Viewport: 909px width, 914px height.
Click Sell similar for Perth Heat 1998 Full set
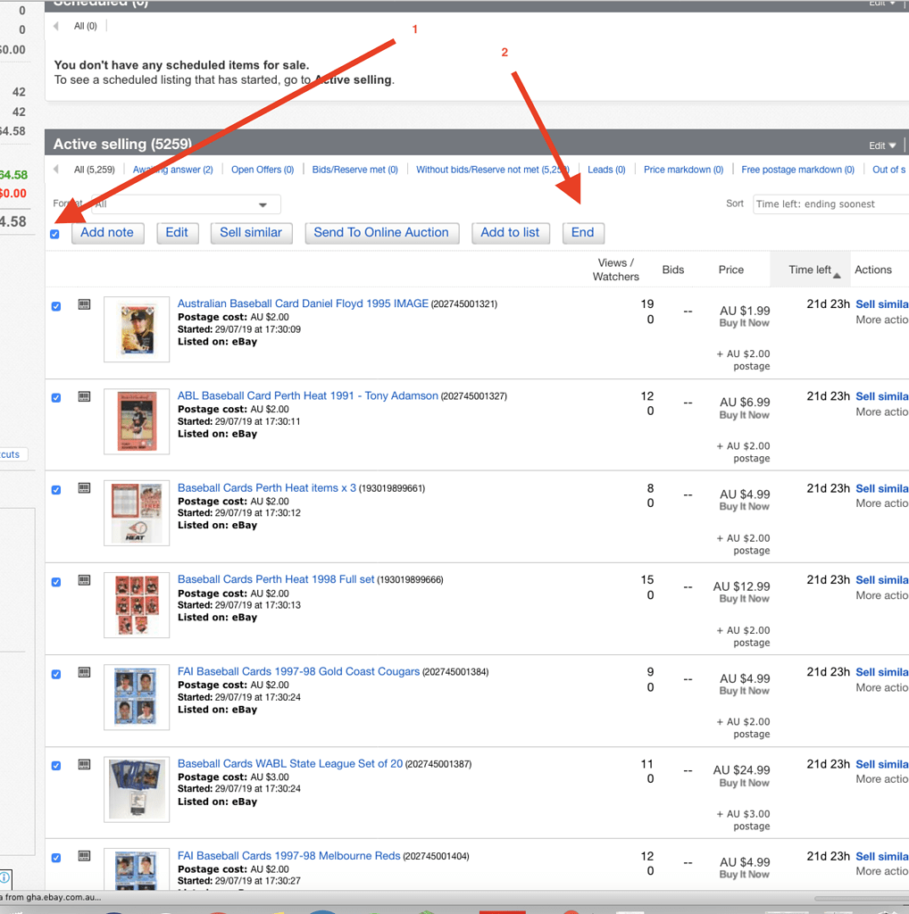coord(882,580)
